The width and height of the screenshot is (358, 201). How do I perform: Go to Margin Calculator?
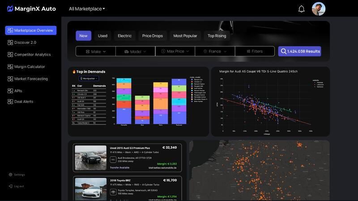click(30, 67)
